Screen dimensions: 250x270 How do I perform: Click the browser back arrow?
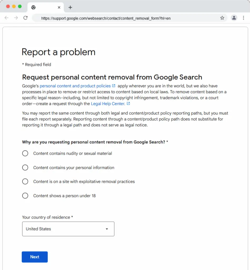(7, 18)
